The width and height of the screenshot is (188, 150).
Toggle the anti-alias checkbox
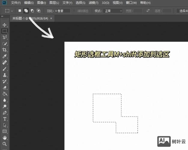pos(74,11)
